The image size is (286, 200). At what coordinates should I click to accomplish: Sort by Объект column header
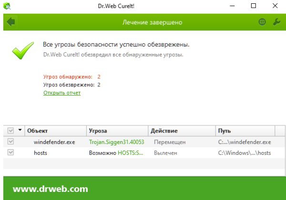[55, 131]
